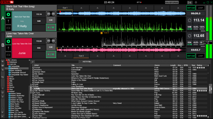Toggle deck A key lock 04B
213x119 pixels.
(189, 28)
